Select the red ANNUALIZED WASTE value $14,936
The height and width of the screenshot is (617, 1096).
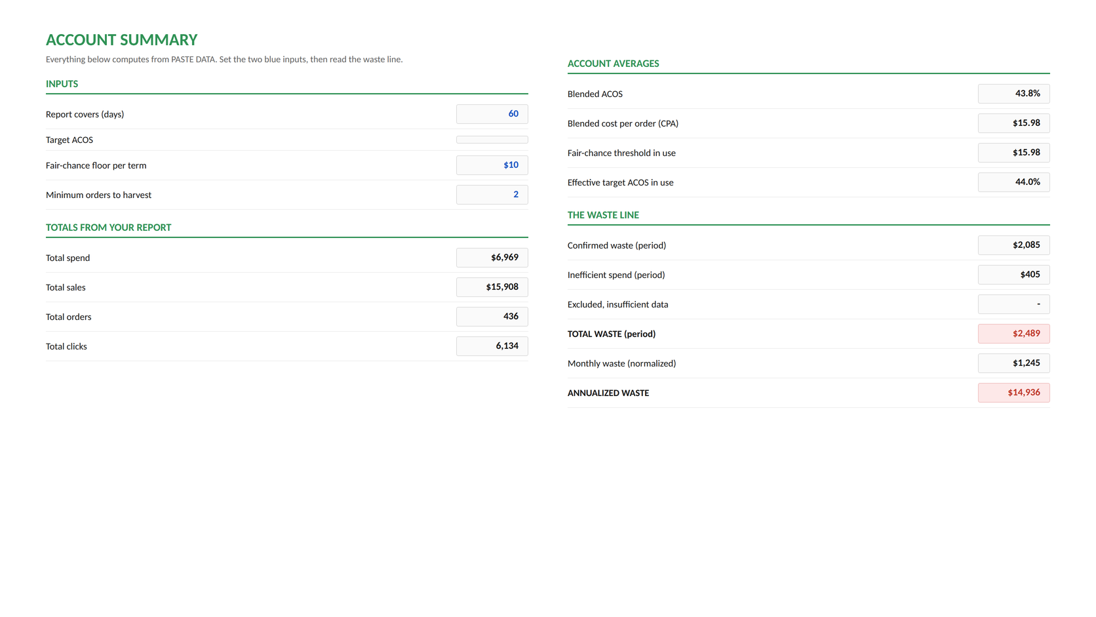coord(1013,393)
